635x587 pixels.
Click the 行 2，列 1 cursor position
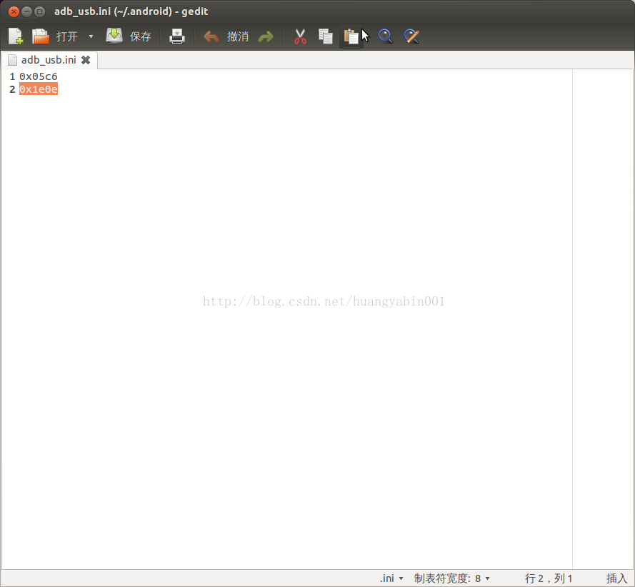[549, 578]
